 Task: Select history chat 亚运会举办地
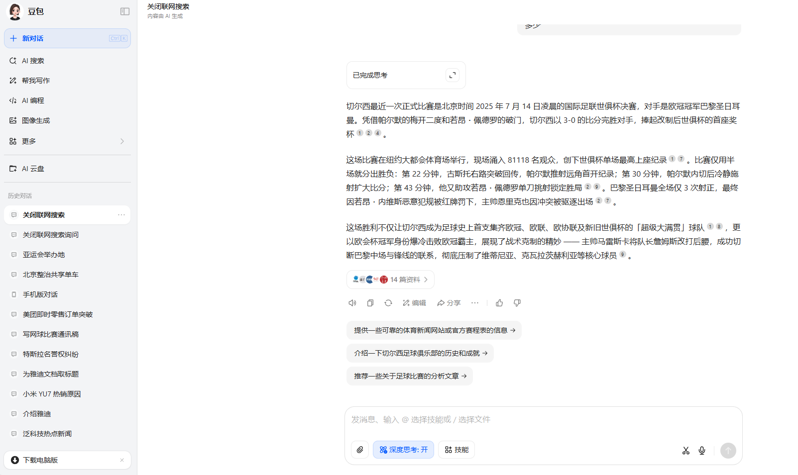[67, 255]
